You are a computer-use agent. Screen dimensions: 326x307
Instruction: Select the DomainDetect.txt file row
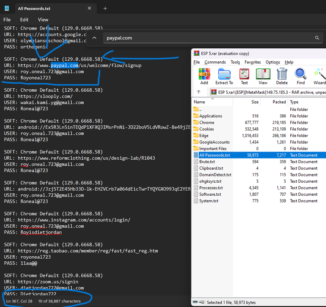pyautogui.click(x=259, y=175)
